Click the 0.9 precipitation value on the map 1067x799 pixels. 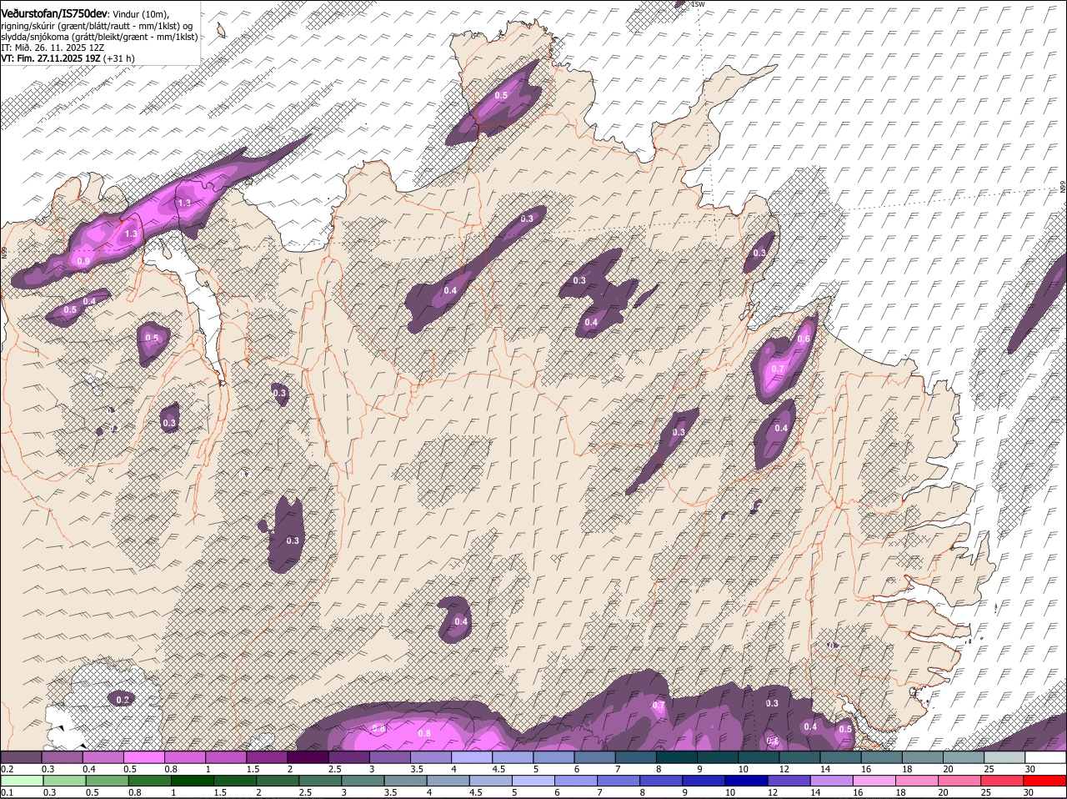[x=83, y=261]
